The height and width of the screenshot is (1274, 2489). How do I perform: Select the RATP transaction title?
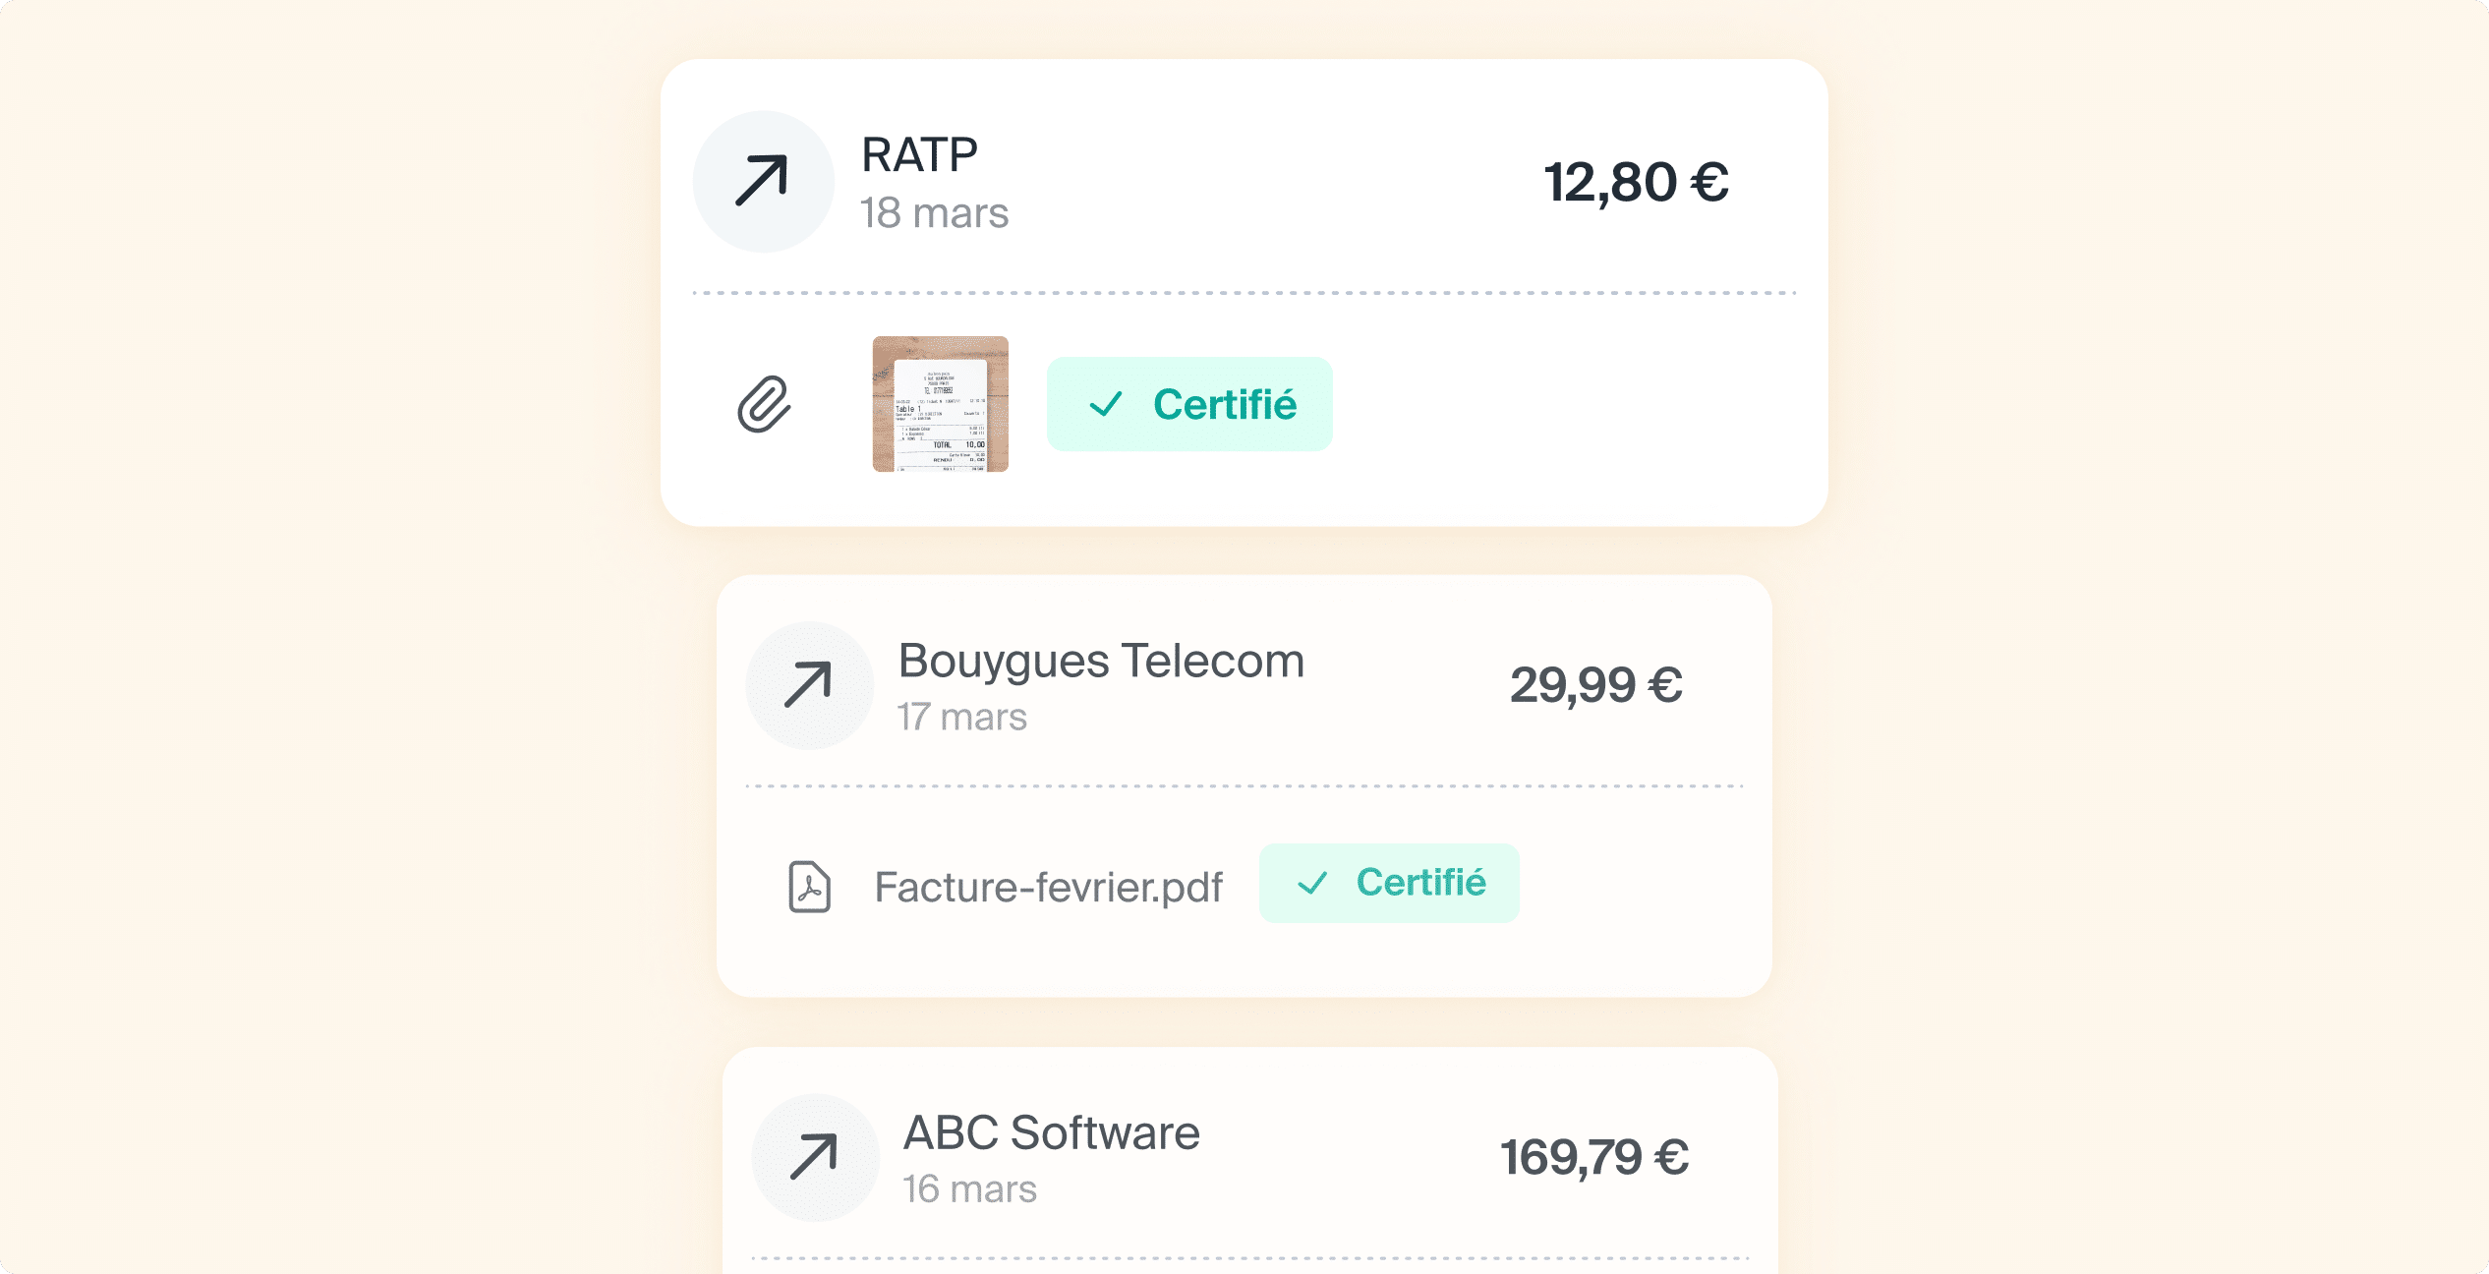[x=919, y=155]
